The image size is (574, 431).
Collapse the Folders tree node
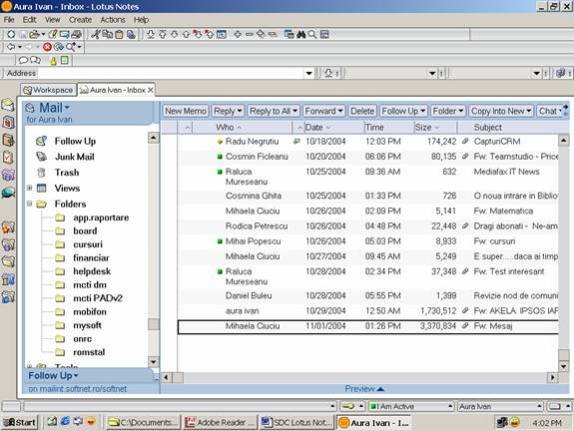[30, 204]
